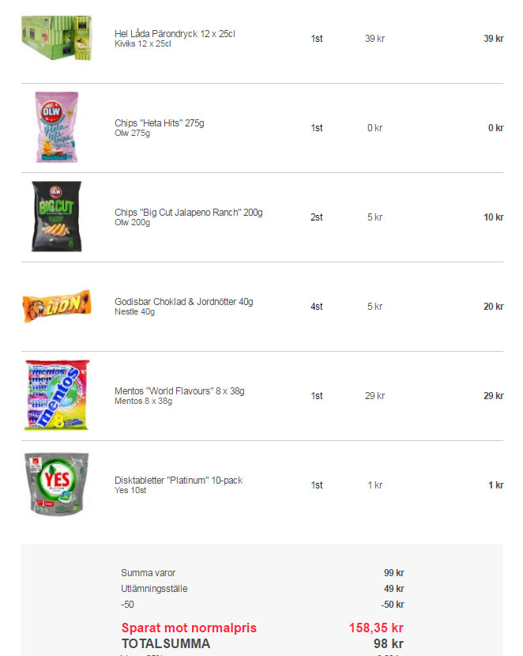
Task: Open the Kiviks pear drink box image
Action: click(x=56, y=38)
